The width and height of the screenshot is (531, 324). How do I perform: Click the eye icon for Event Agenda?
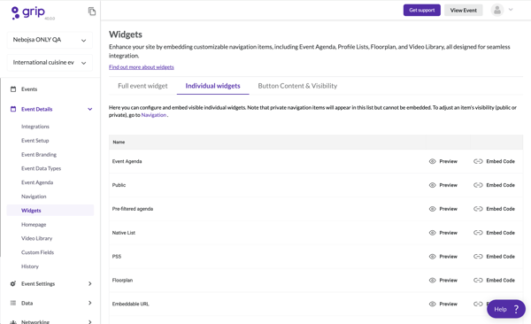click(x=432, y=161)
